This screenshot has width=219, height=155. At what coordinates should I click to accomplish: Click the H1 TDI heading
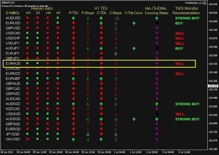point(101,8)
